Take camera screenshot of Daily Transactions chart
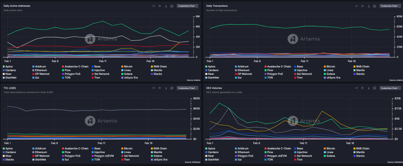 pos(375,6)
